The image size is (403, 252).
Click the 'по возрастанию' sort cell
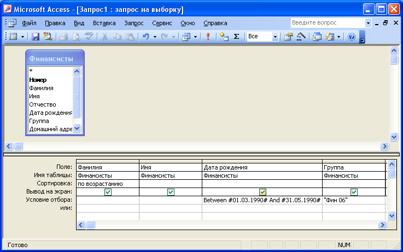pyautogui.click(x=108, y=184)
